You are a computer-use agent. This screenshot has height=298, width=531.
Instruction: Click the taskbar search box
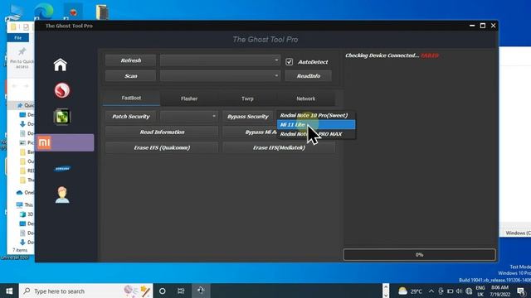tap(86, 291)
